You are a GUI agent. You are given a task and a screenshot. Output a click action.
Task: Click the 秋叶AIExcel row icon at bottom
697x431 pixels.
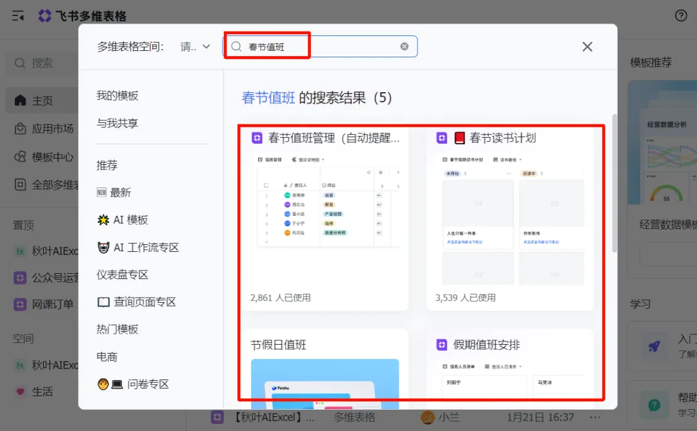point(217,417)
